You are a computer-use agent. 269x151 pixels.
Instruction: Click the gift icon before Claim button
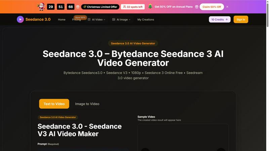[x=197, y=7]
